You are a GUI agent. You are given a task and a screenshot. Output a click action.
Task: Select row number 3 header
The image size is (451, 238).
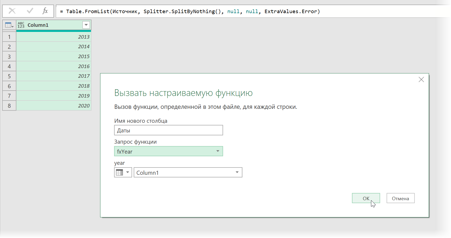(x=9, y=57)
